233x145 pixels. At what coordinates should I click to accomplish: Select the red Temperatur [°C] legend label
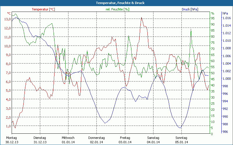click(43, 9)
